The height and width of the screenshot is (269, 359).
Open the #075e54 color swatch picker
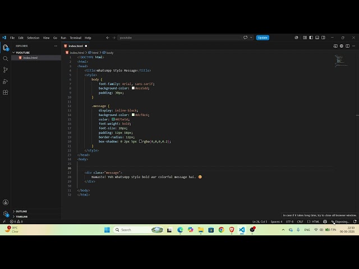point(113,119)
